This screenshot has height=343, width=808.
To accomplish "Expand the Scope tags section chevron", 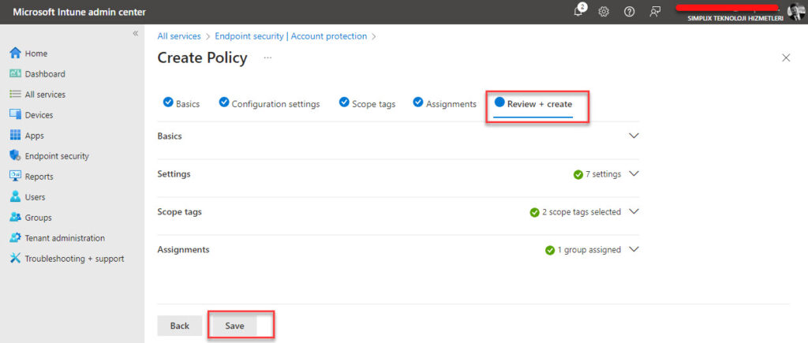I will [x=634, y=212].
